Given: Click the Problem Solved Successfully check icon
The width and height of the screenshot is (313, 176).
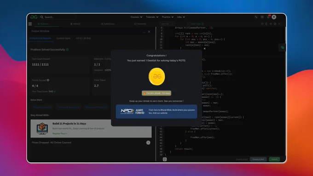Looking at the screenshot, I should pos(67,50).
